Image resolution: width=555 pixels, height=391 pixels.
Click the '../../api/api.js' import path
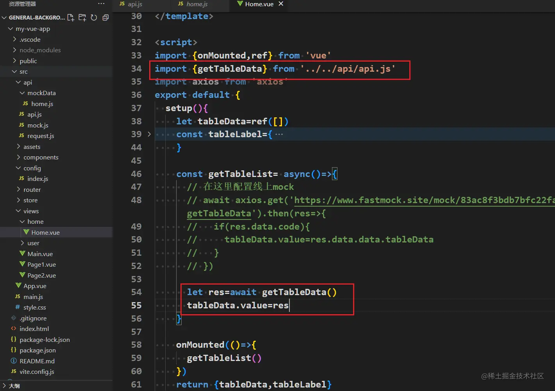tap(348, 69)
